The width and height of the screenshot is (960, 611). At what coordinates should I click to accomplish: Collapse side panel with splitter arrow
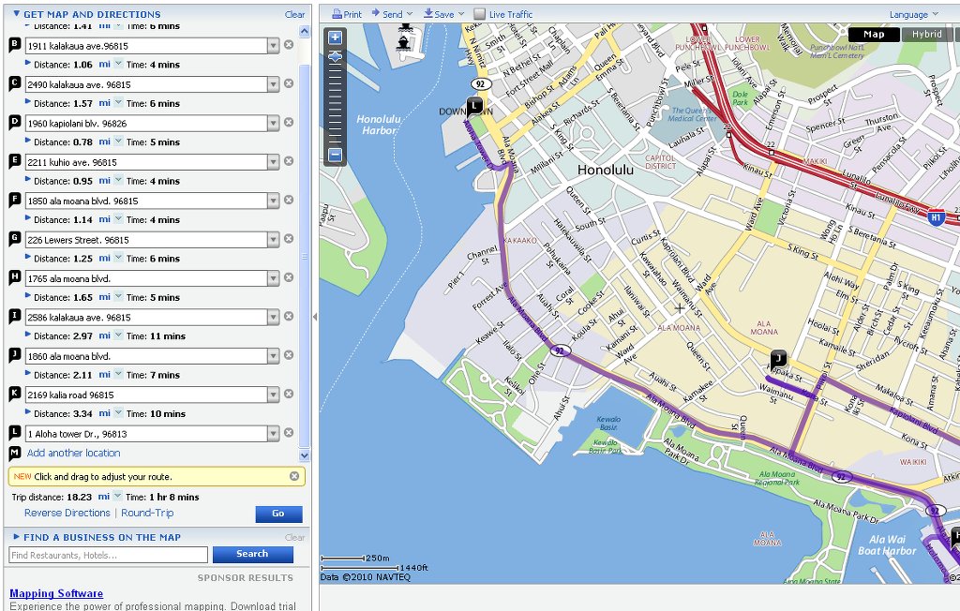pyautogui.click(x=315, y=317)
